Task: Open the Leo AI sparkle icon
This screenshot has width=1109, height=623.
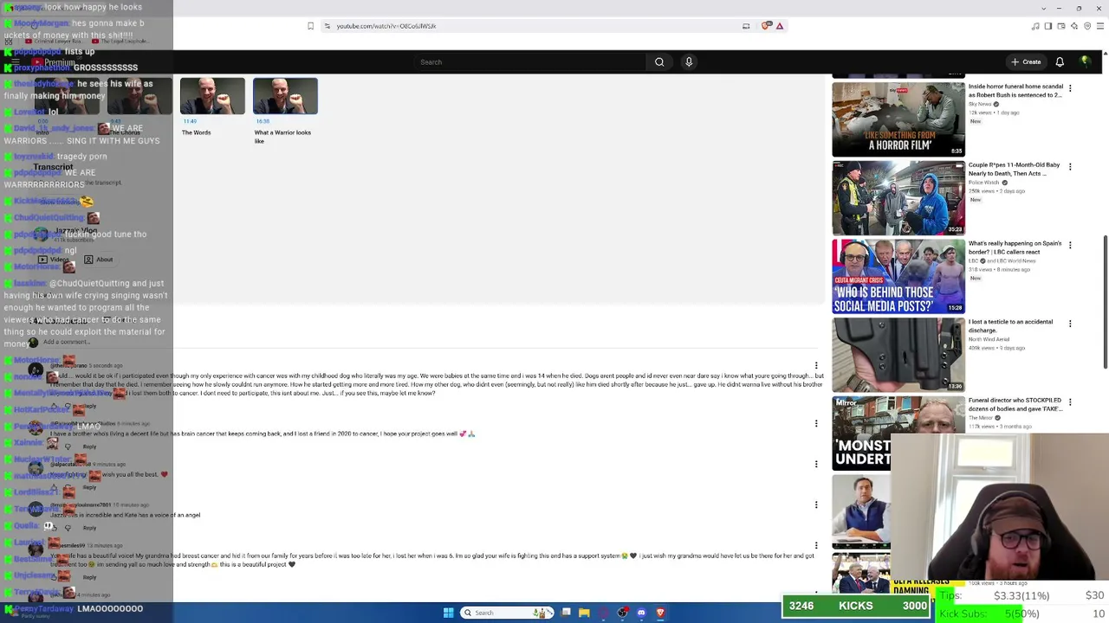Action: (x=1074, y=26)
